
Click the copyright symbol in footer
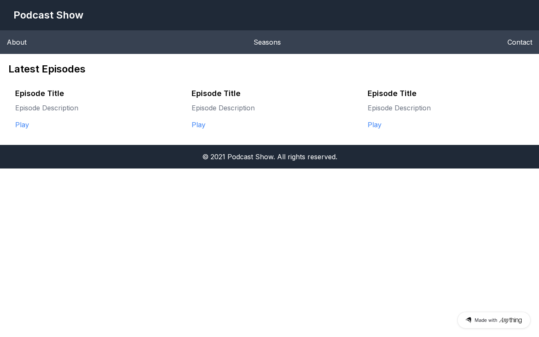(205, 157)
